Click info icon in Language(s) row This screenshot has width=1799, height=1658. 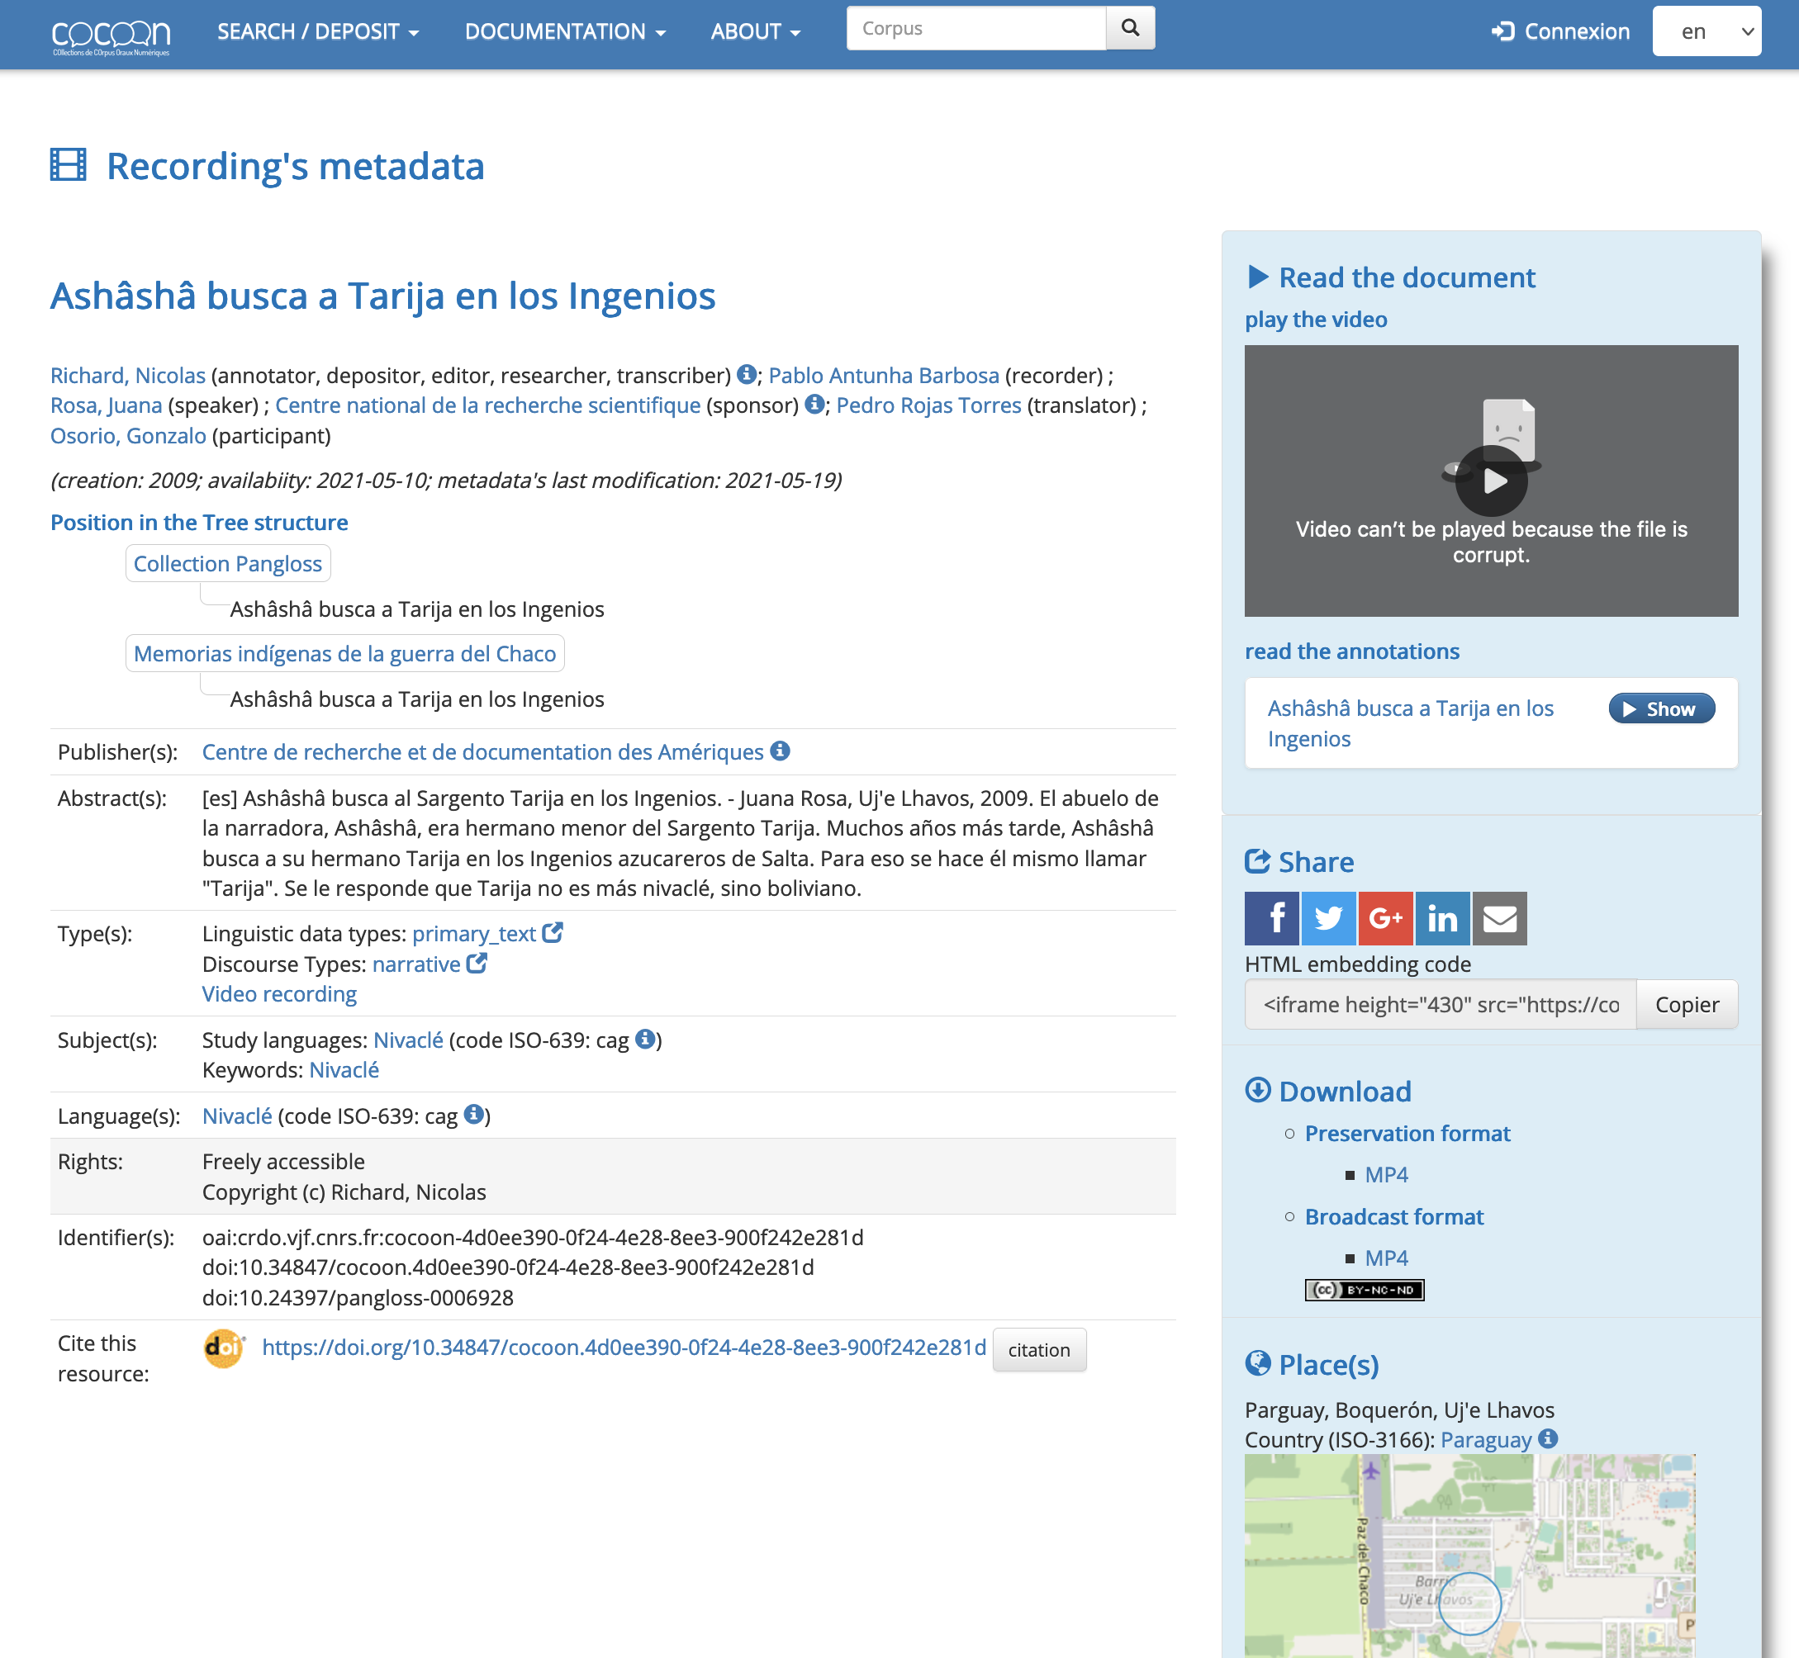coord(474,1116)
